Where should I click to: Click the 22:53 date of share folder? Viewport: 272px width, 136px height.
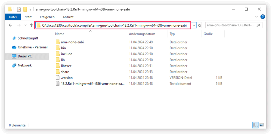[x=141, y=72]
